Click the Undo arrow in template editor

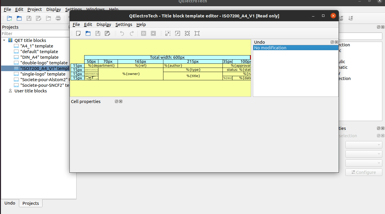(122, 33)
